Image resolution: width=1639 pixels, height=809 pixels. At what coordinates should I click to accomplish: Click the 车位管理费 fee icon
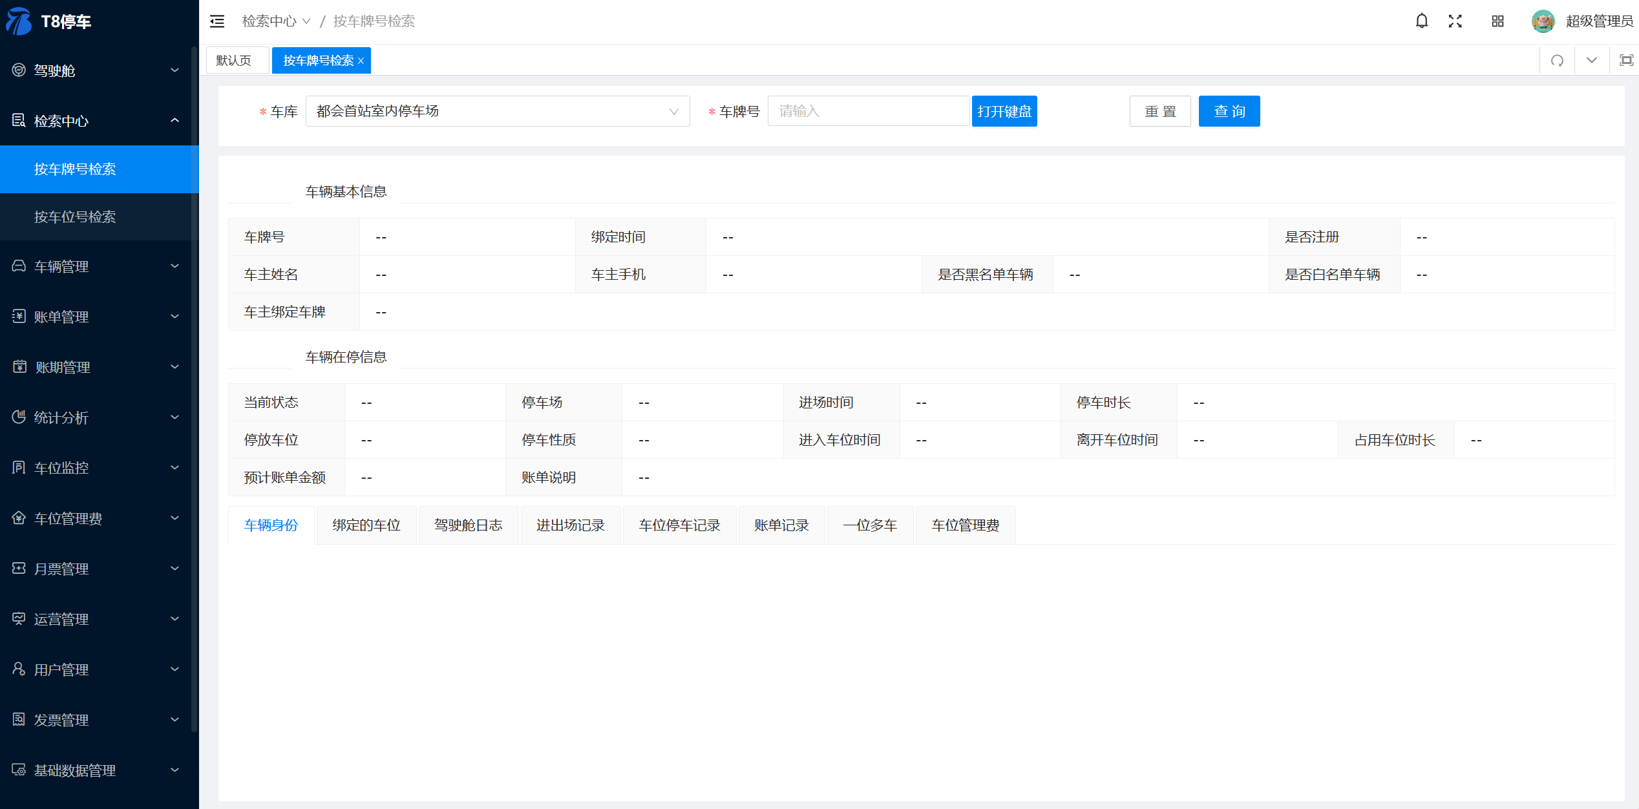(19, 518)
